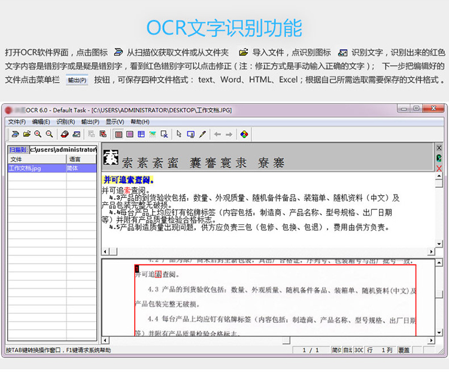Click the red X icon beside candidate panel

(x=439, y=169)
